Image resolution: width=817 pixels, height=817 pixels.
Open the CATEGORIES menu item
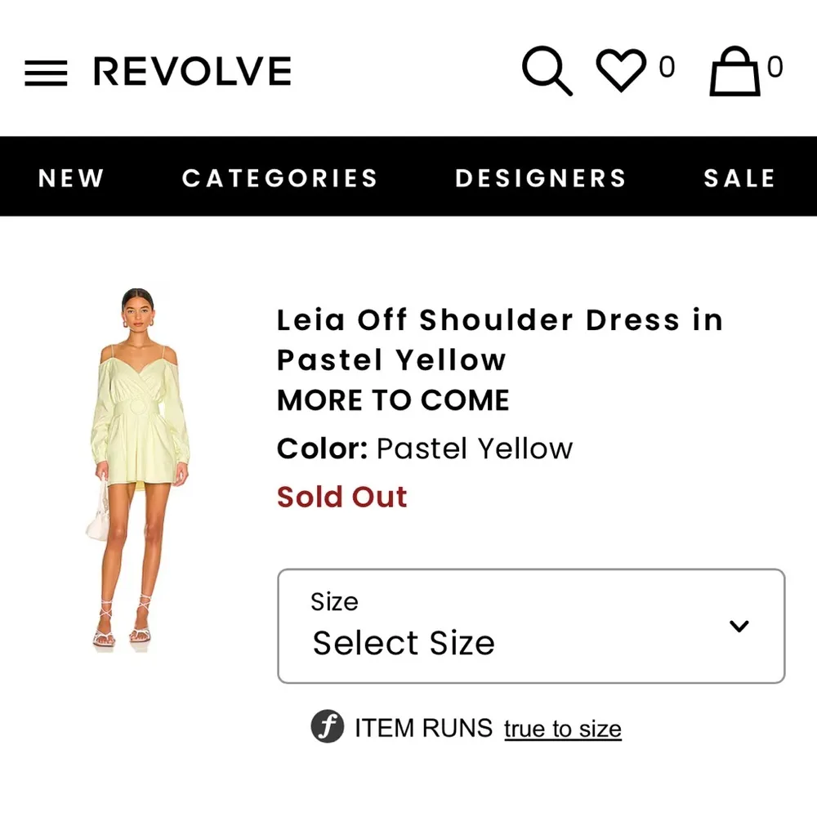279,177
